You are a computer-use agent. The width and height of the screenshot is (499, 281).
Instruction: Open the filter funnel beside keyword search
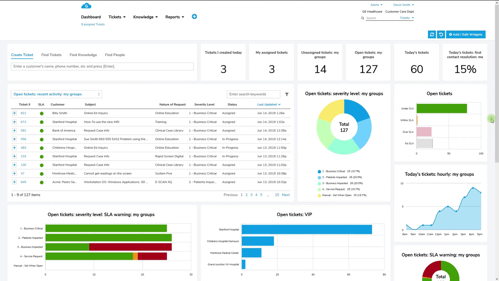(x=287, y=94)
